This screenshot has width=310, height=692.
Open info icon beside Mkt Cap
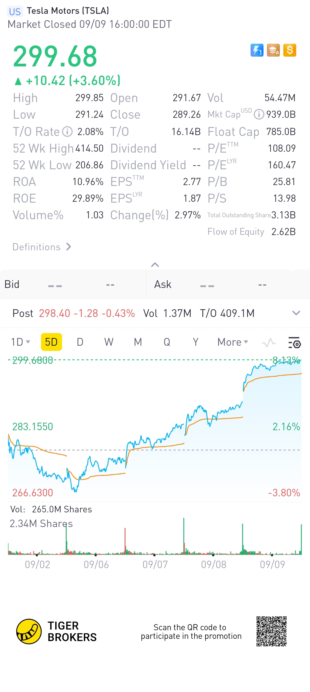(259, 114)
